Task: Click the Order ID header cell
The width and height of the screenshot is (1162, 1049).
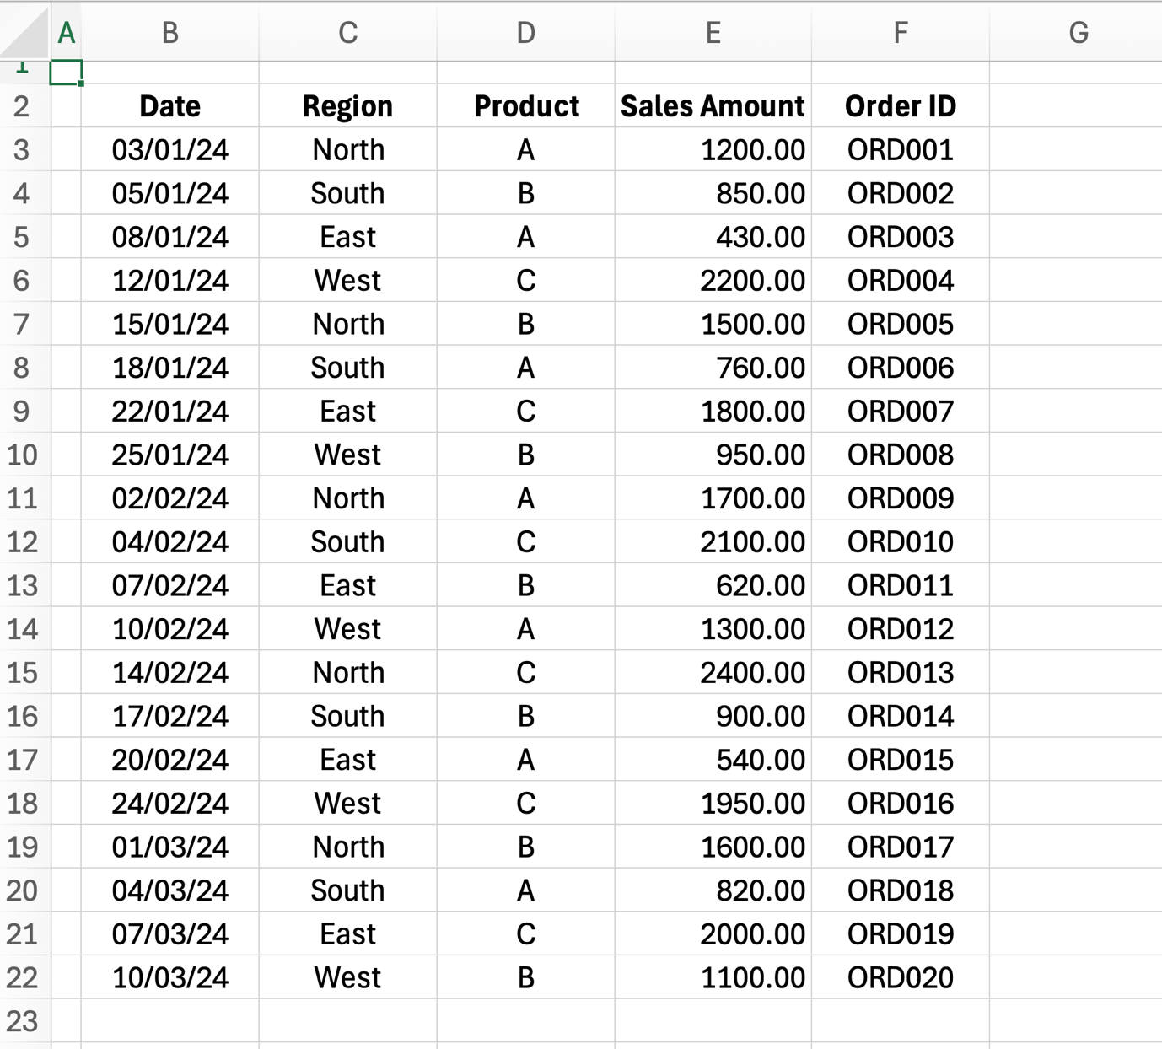Action: (900, 106)
